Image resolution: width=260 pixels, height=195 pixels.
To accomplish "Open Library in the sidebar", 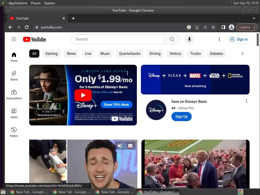I will pyautogui.click(x=14, y=113).
